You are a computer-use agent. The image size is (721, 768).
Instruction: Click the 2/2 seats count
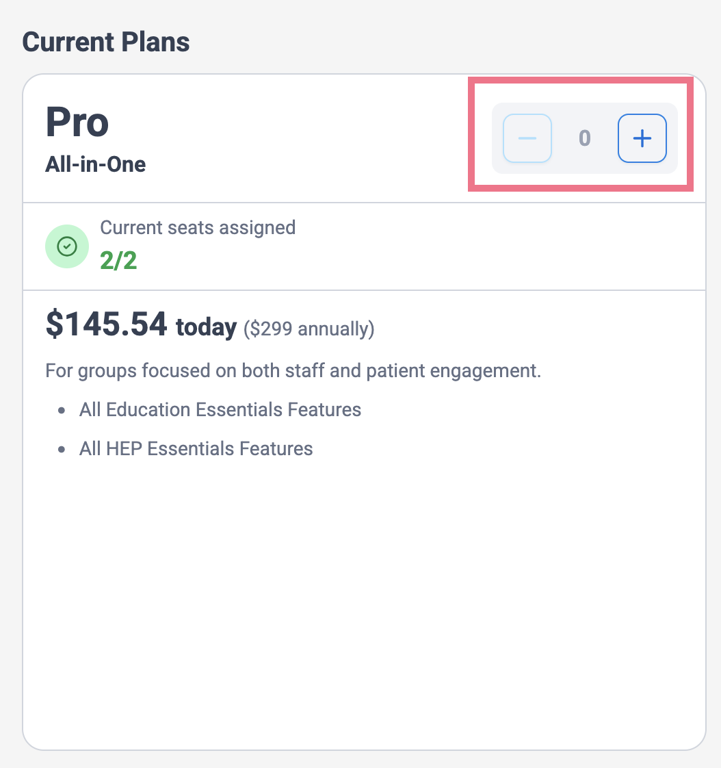(118, 261)
